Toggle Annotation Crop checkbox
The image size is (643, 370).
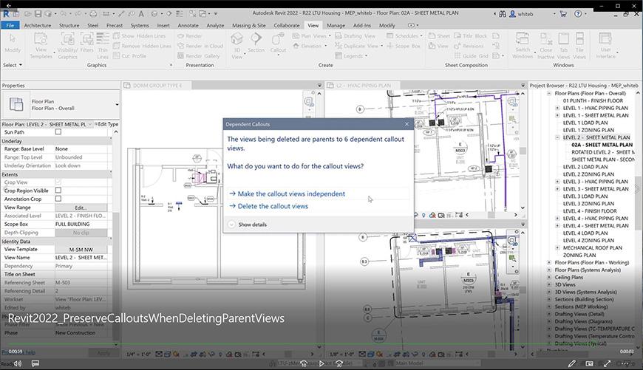click(x=58, y=199)
